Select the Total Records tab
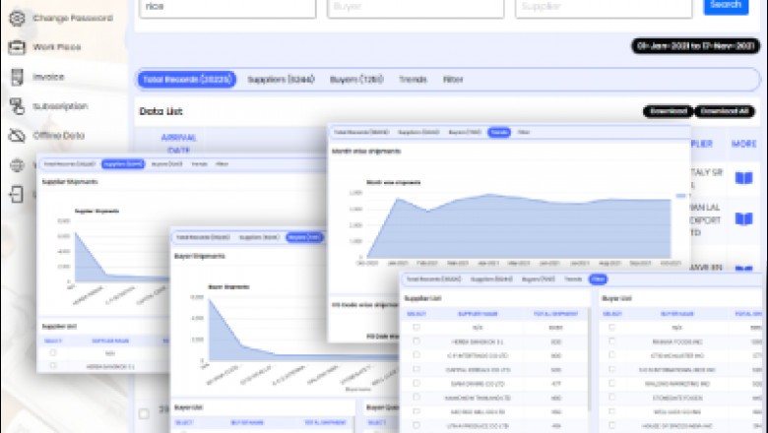This screenshot has width=768, height=433. pyautogui.click(x=187, y=79)
